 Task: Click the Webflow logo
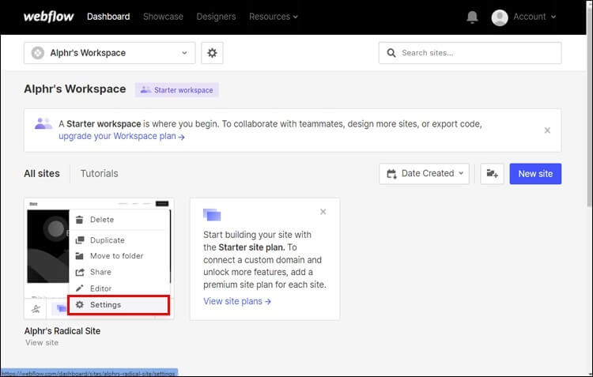coord(49,17)
